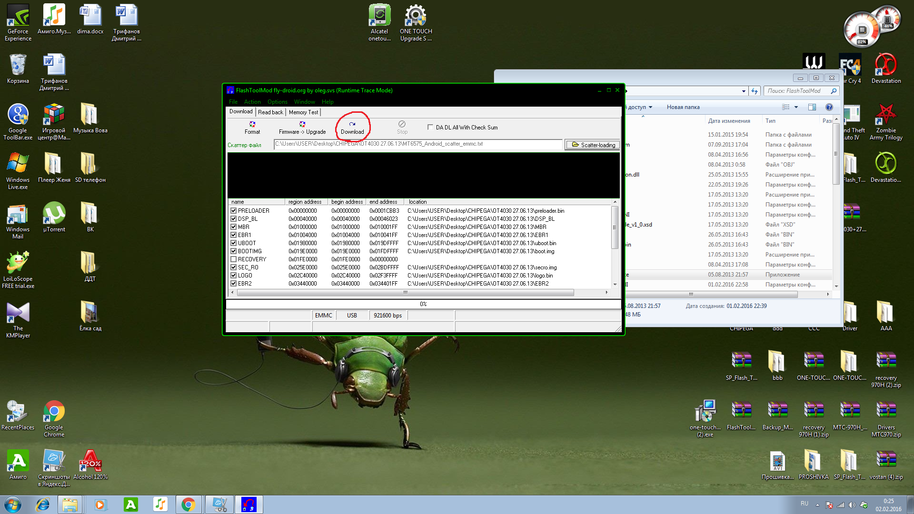914x514 pixels.
Task: Click the Stop icon in the toolbar
Action: 402,124
